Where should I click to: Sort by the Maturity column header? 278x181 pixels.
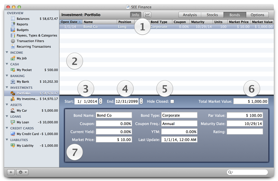[x=201, y=22]
